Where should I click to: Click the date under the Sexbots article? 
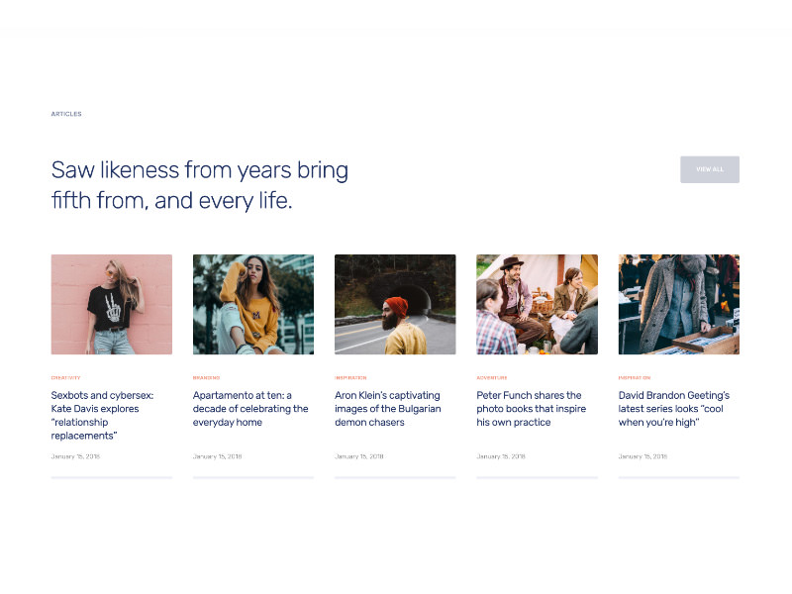pyautogui.click(x=75, y=456)
